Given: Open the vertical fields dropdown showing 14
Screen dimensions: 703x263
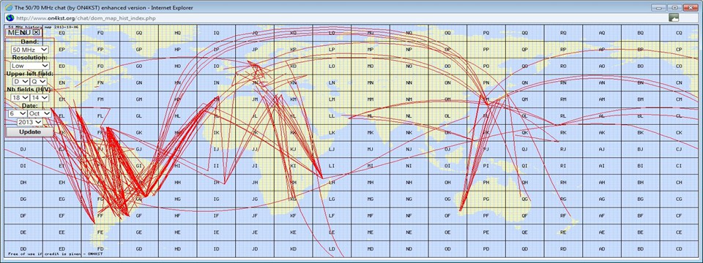Looking at the screenshot, I should (x=39, y=97).
